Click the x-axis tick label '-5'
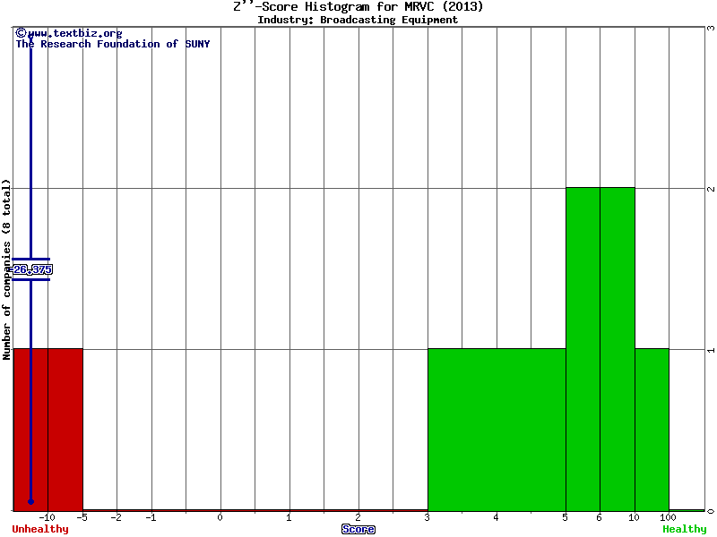Viewport: 717px width, 537px height. click(x=82, y=517)
